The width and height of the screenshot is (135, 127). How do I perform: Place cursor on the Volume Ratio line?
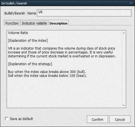[x=18, y=33]
